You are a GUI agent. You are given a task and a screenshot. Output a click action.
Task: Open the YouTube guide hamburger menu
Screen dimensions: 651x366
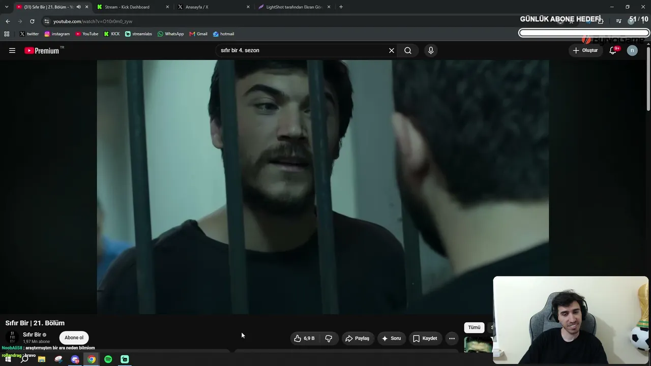(12, 50)
